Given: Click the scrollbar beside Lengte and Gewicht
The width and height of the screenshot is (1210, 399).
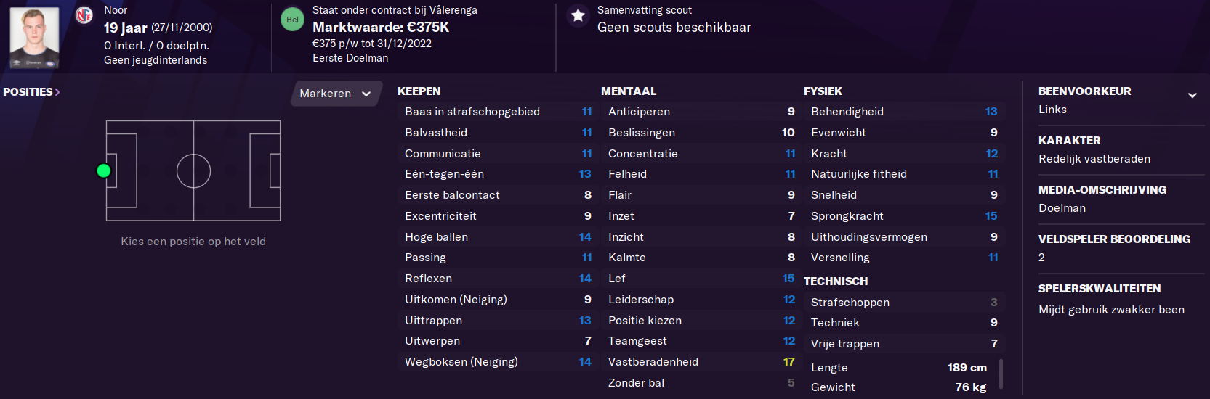Looking at the screenshot, I should [x=1001, y=374].
